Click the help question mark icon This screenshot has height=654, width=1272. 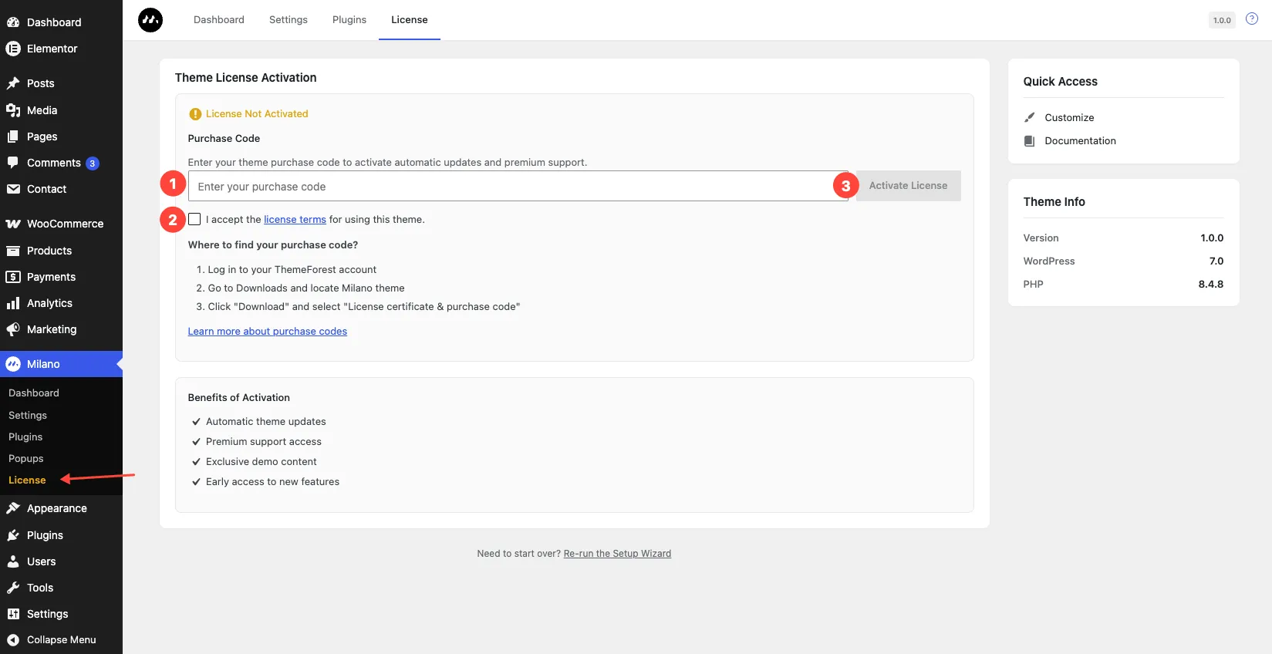click(x=1252, y=19)
